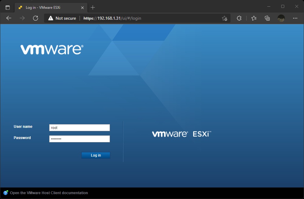Close the VMware ESXi tab
Image resolution: width=304 pixels, height=199 pixels.
[82, 8]
